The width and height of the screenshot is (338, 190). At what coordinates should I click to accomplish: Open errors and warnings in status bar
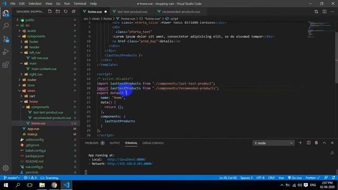pyautogui.click(x=30, y=178)
